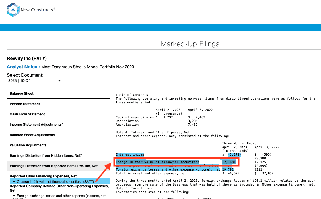Open the Select Document dropdown
321x199 pixels.
34,80
